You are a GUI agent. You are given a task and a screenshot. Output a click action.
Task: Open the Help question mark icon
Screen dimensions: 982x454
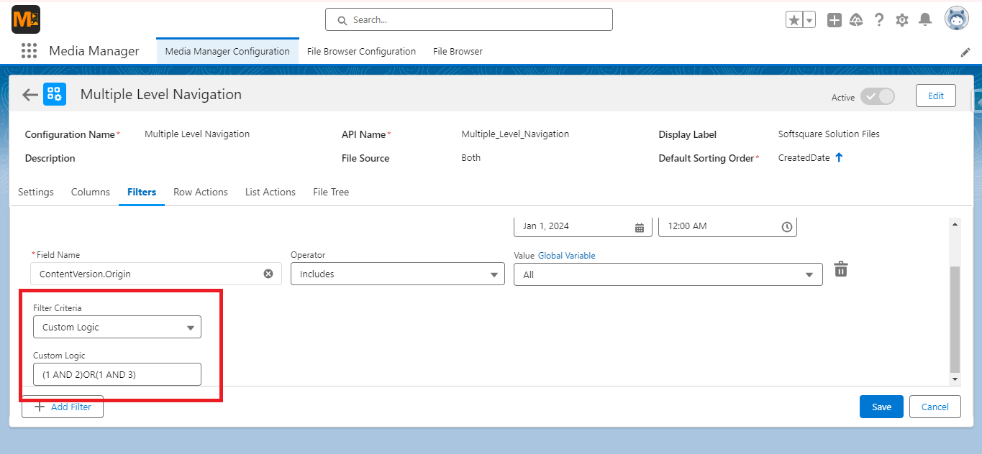[x=878, y=20]
